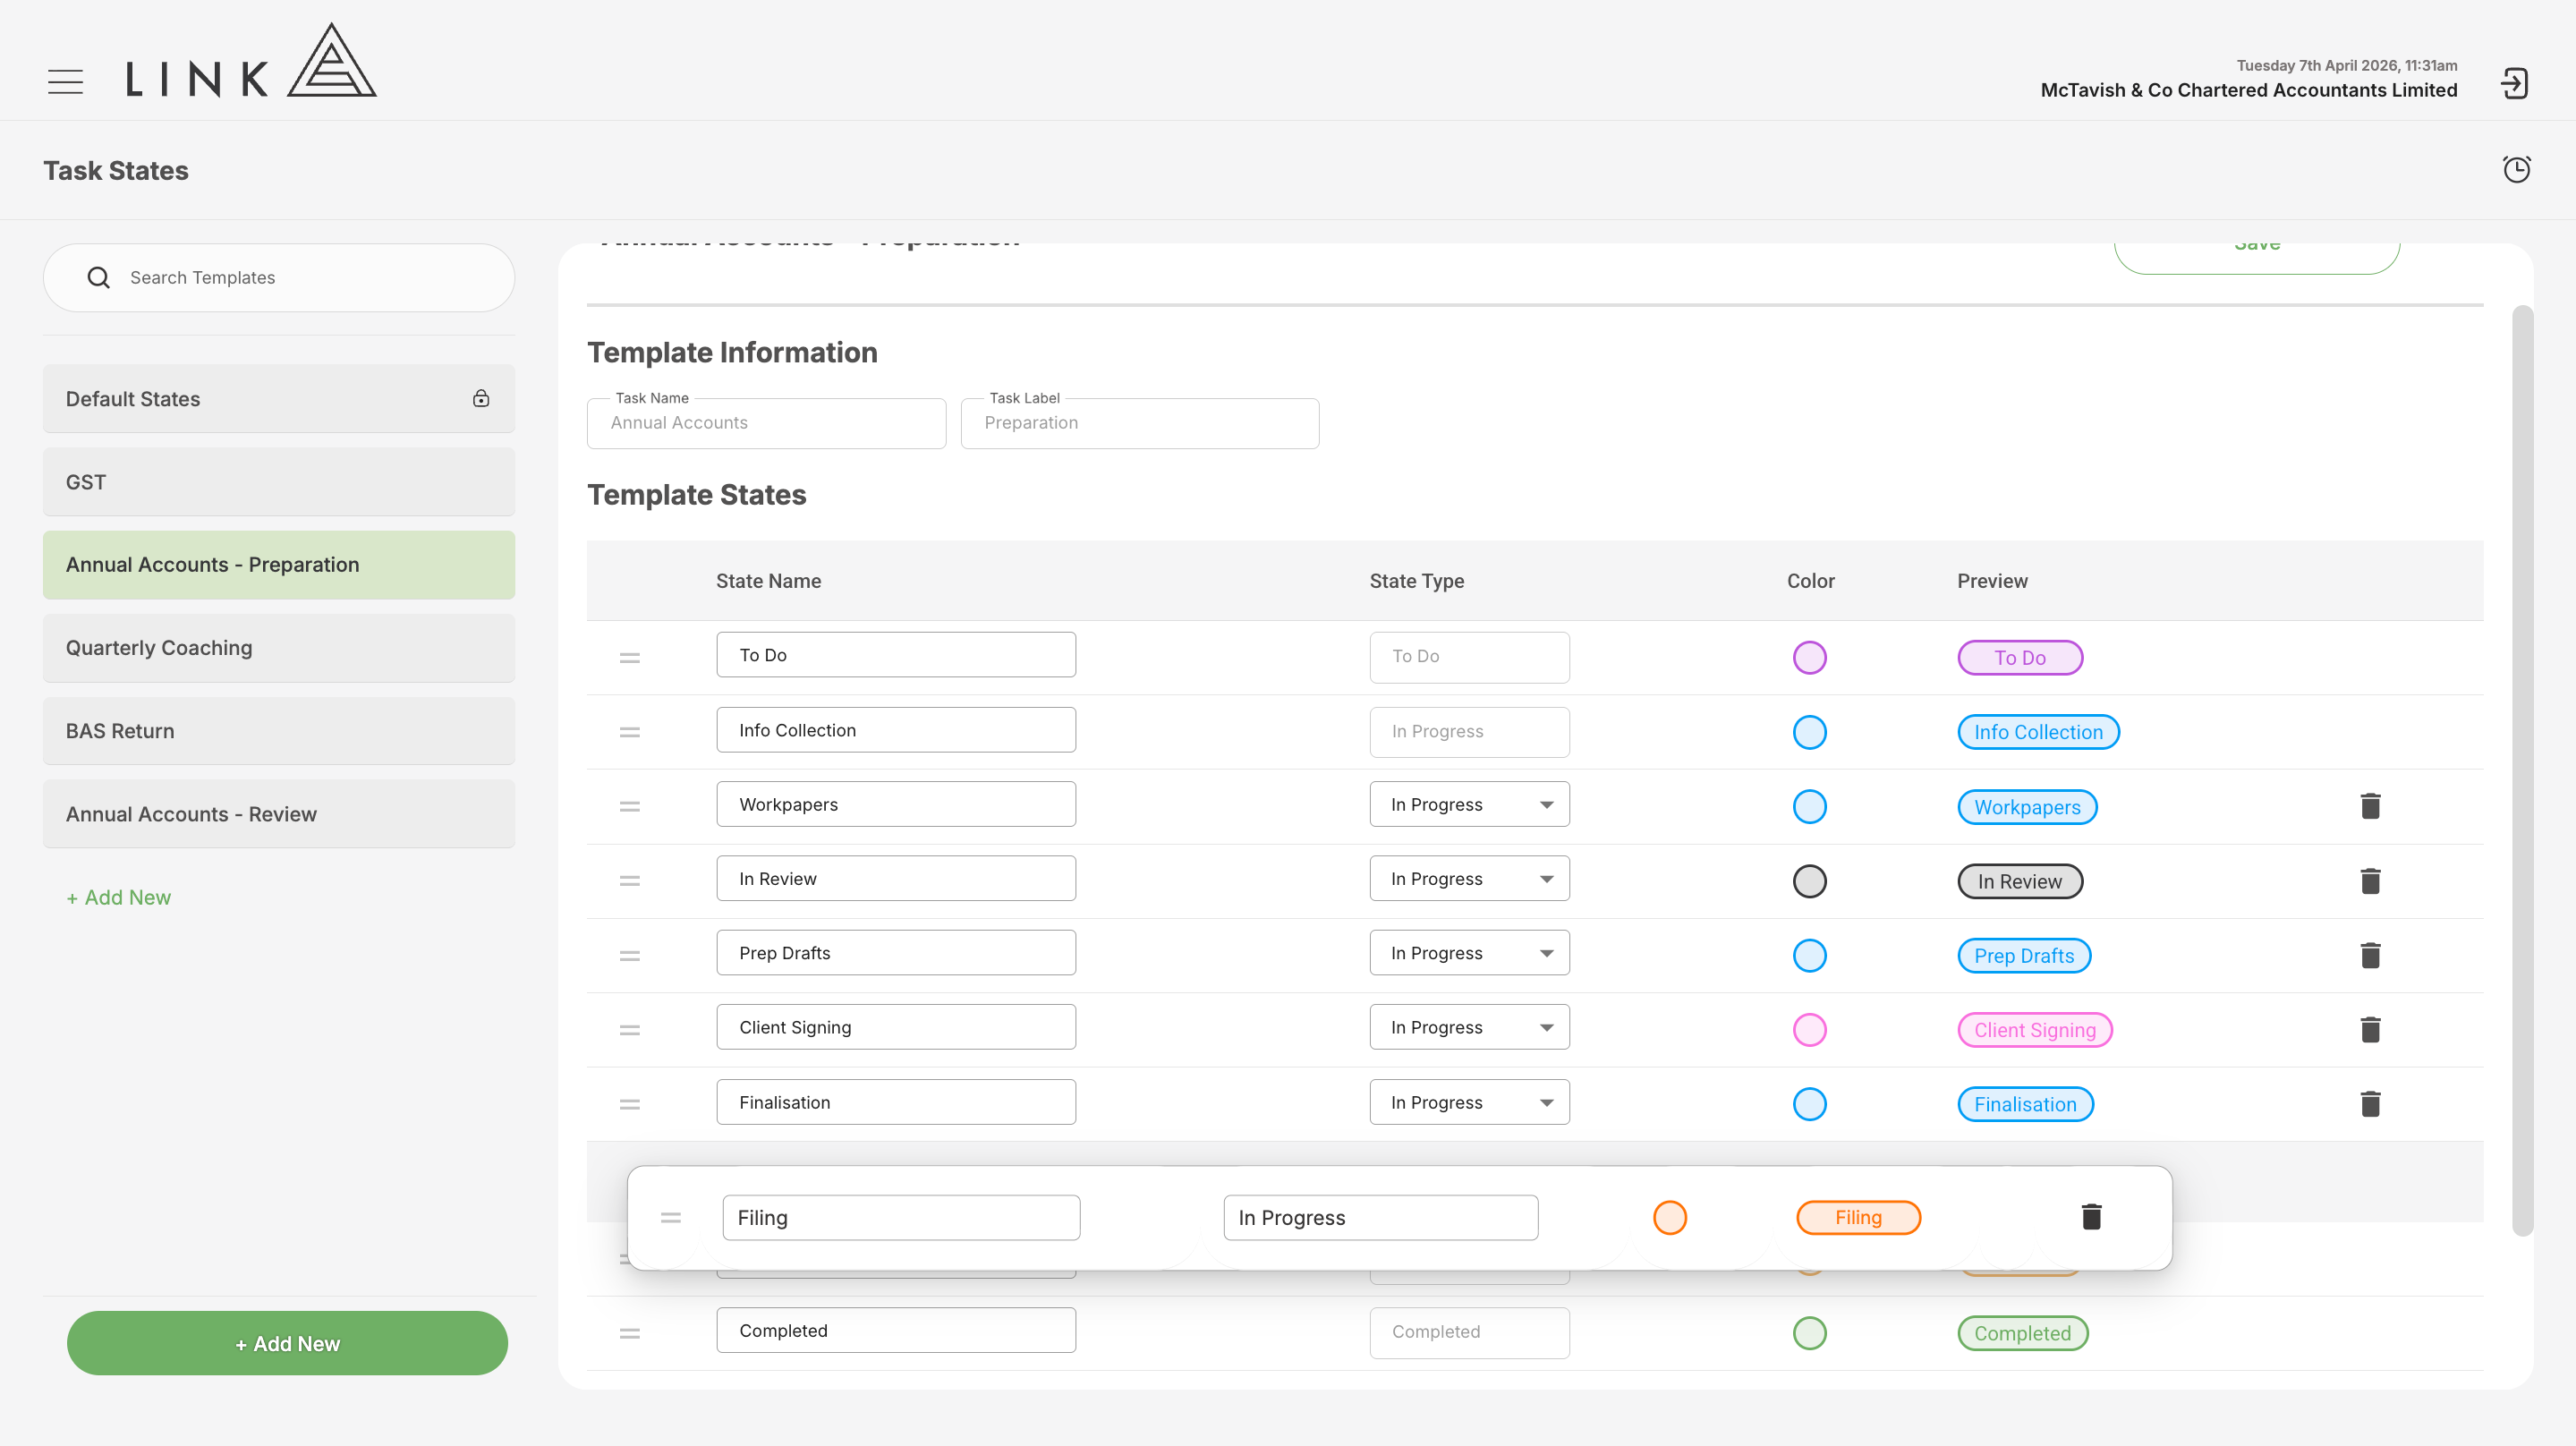Grab the To Do row drag handle
Image resolution: width=2576 pixels, height=1446 pixels.
(629, 657)
